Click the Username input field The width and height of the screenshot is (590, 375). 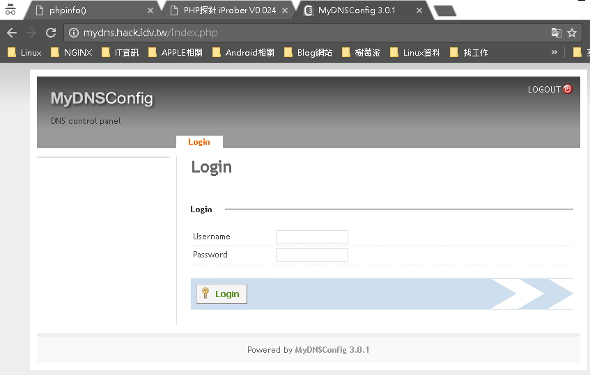click(x=312, y=237)
